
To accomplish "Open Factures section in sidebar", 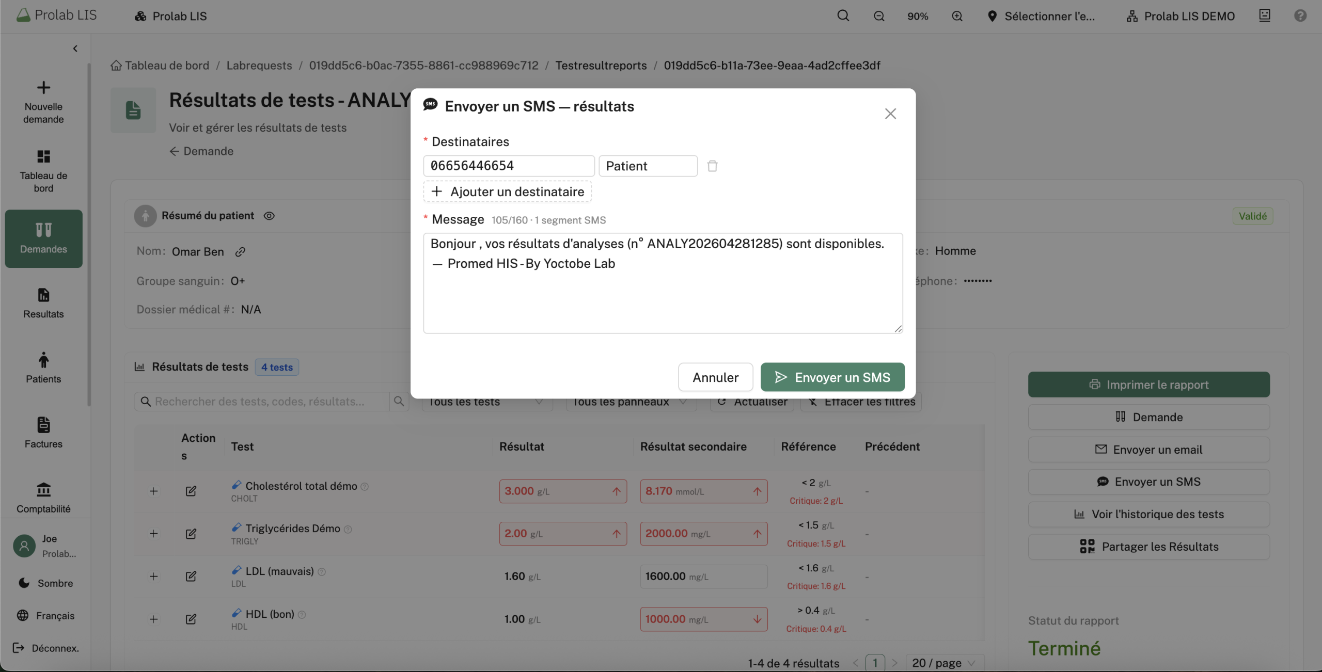I will [43, 433].
